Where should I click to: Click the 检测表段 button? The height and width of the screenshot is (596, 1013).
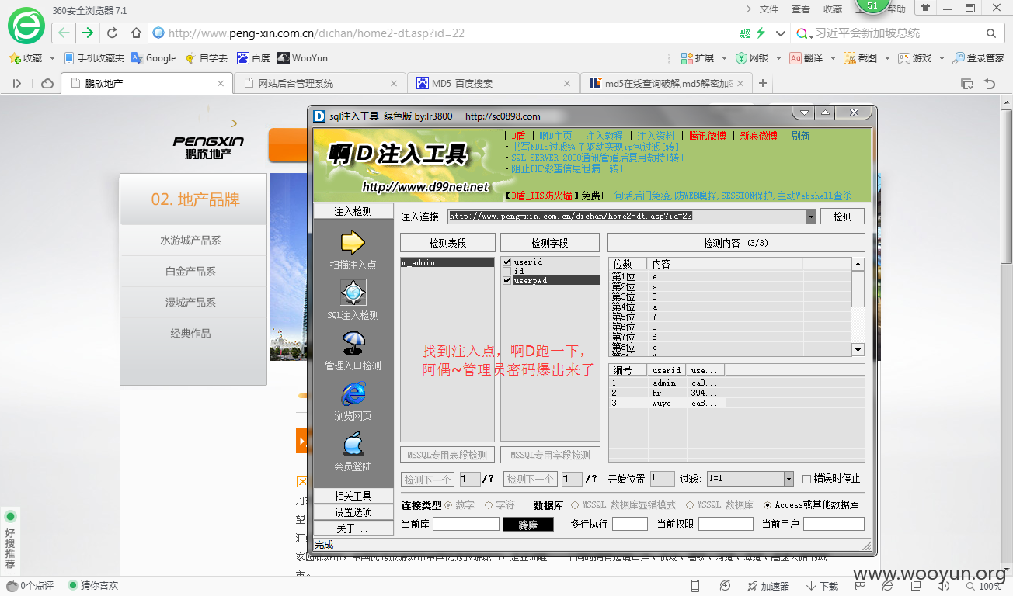click(447, 243)
